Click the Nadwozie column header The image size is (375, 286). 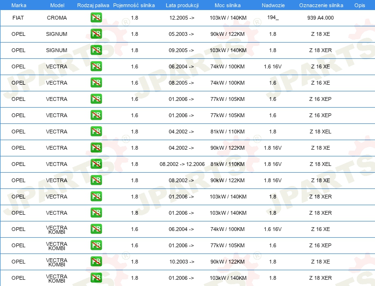point(273,5)
